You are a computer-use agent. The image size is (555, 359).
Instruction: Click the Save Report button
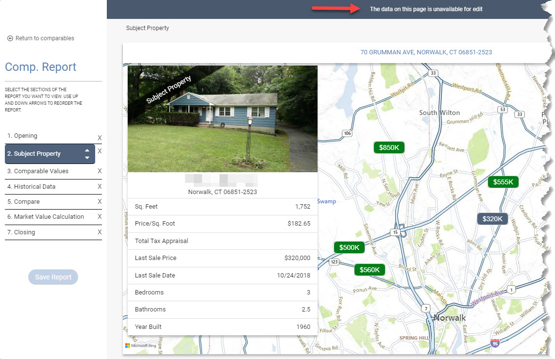(x=53, y=277)
